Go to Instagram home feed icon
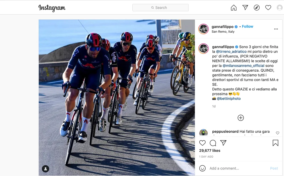 click(x=234, y=8)
